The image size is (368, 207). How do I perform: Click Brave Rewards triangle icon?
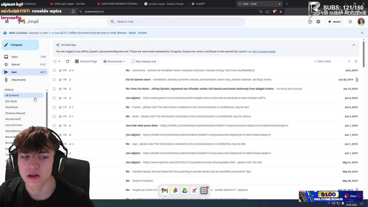pyautogui.click(x=281, y=11)
